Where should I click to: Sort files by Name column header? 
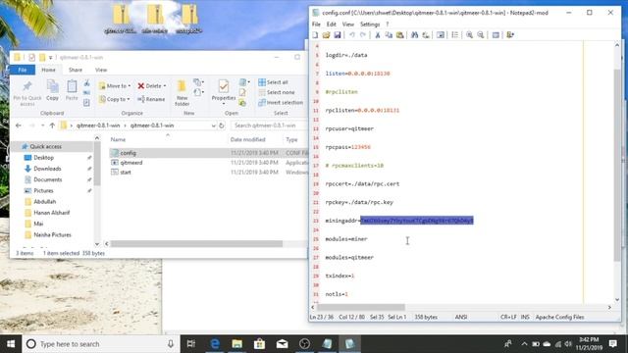pyautogui.click(x=118, y=139)
